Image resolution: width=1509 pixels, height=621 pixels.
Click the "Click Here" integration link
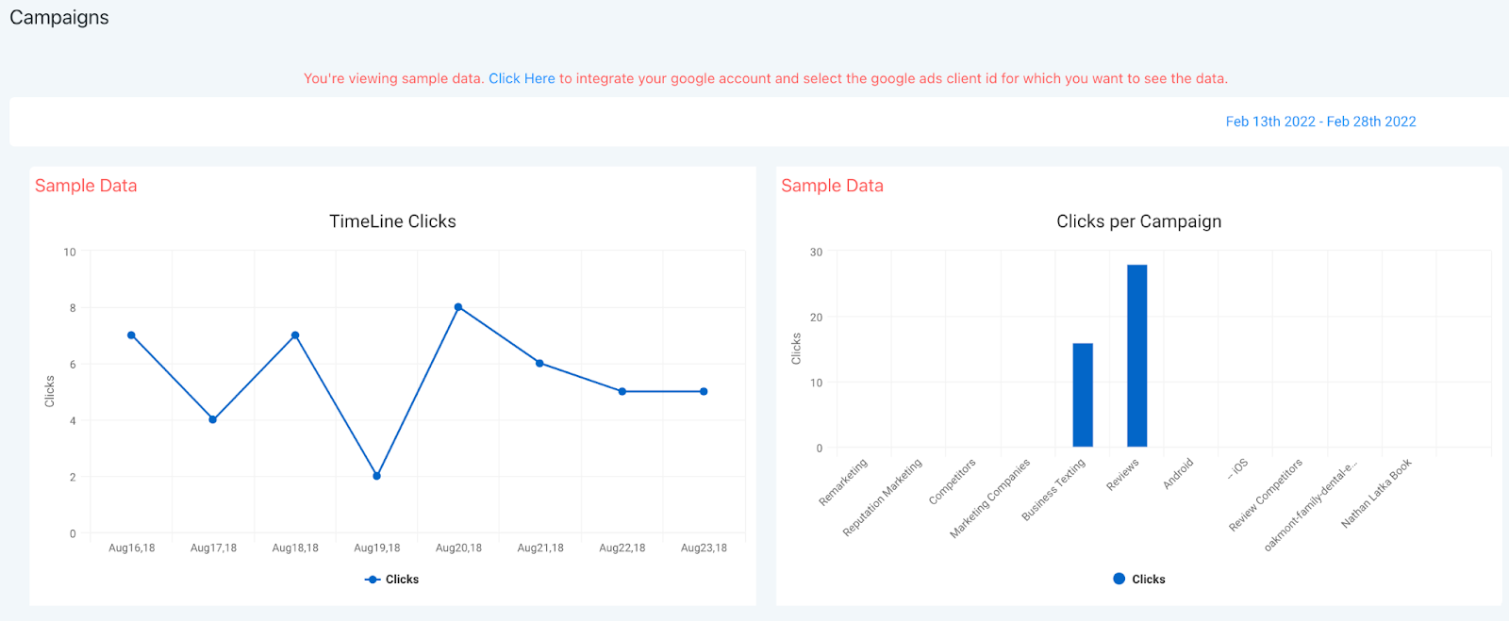522,79
